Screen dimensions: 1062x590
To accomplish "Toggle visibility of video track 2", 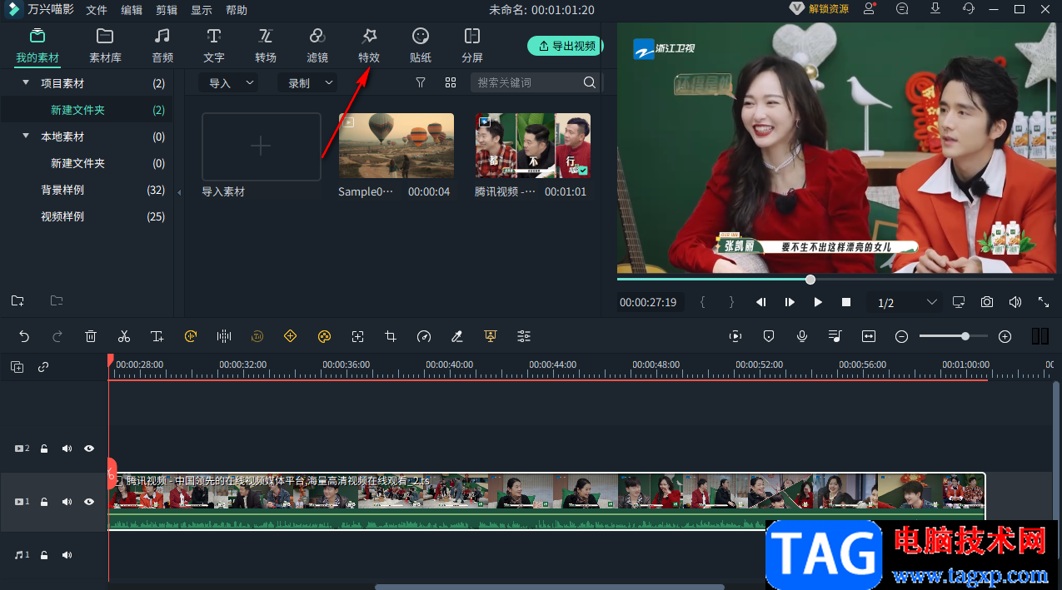I will [x=89, y=449].
